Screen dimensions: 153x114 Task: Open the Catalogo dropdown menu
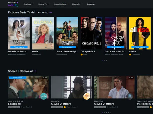point(28,4)
